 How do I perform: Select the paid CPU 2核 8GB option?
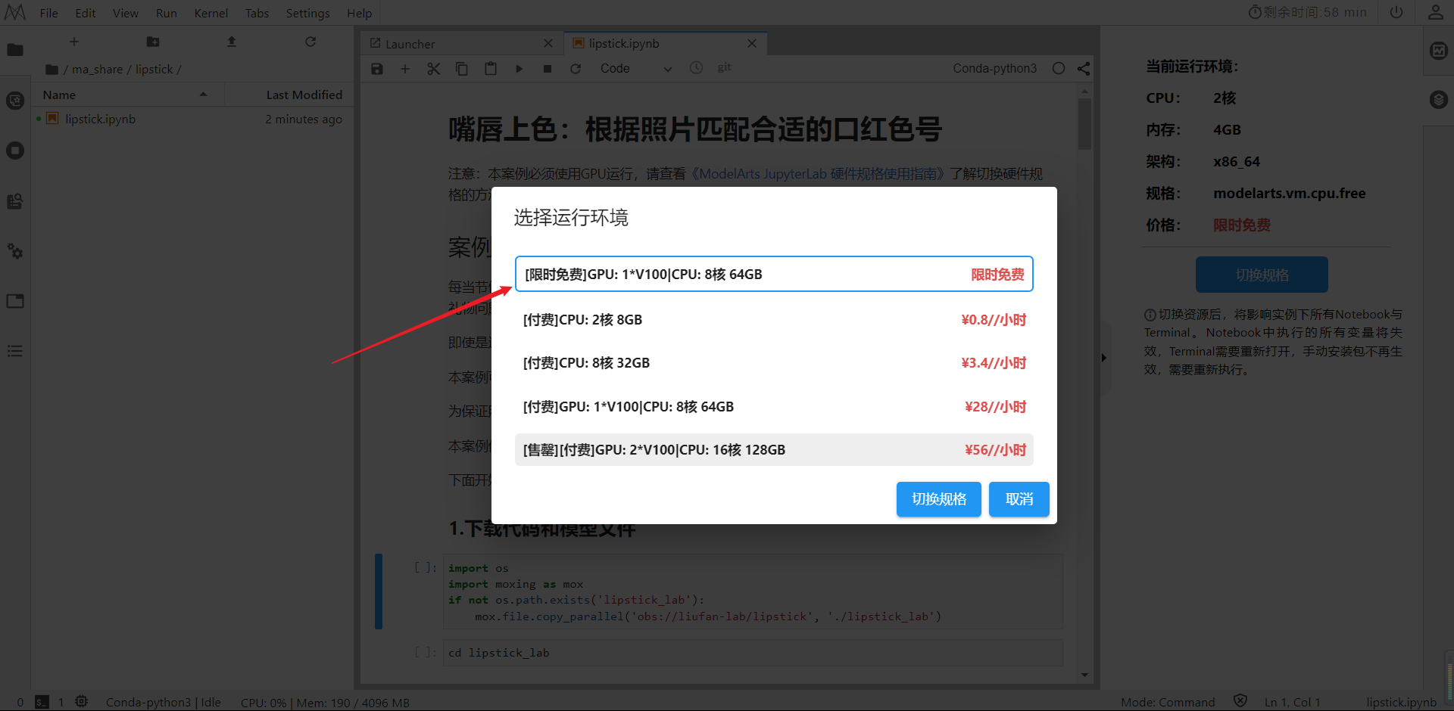coord(774,320)
